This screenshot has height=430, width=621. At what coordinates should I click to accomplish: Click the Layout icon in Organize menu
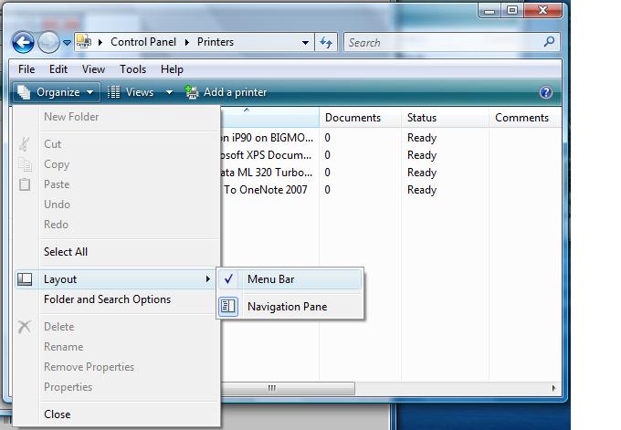click(26, 279)
